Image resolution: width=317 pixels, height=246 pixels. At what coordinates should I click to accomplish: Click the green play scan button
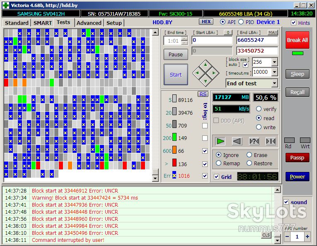tap(220, 141)
